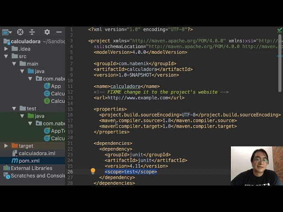Click the collapse all icon
This screenshot has width=283, height=212.
32,32
